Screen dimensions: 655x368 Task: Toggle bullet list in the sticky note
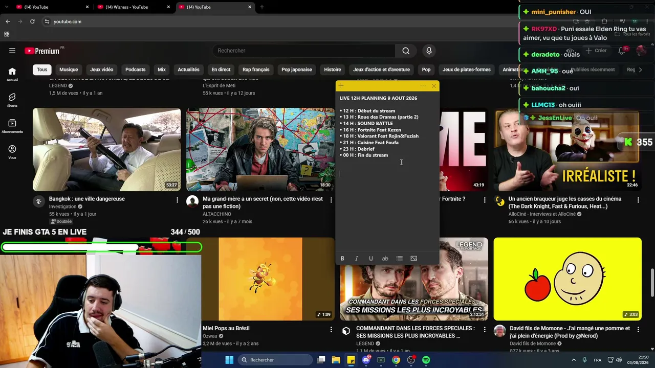pyautogui.click(x=400, y=259)
